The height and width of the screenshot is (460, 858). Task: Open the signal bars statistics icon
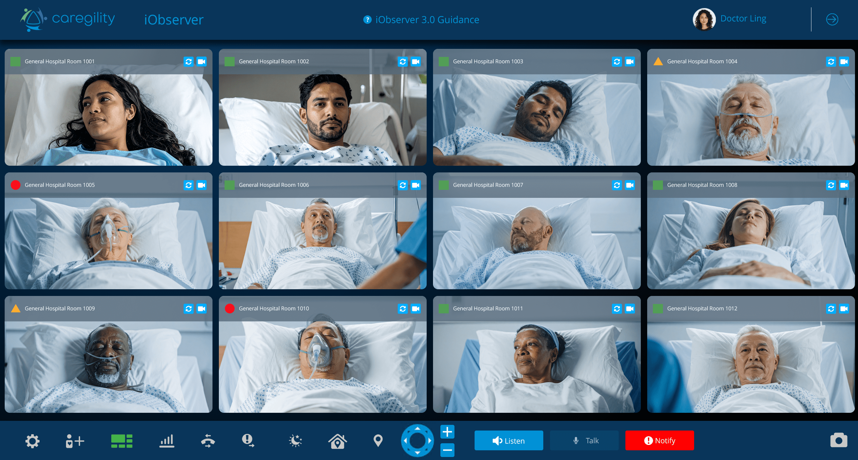click(x=167, y=441)
